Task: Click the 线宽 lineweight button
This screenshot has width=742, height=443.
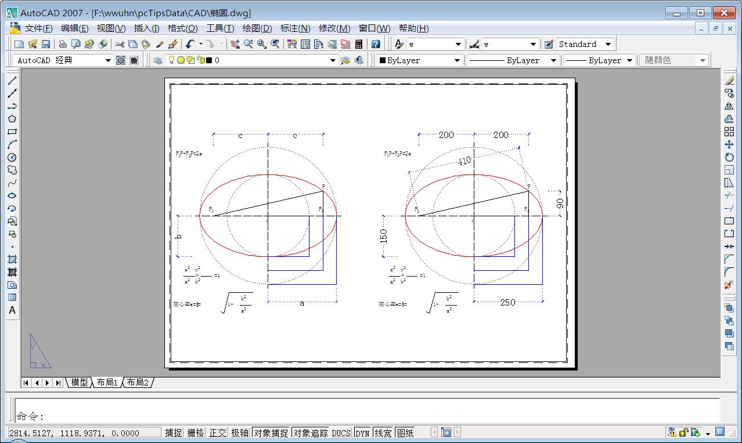Action: coord(383,433)
